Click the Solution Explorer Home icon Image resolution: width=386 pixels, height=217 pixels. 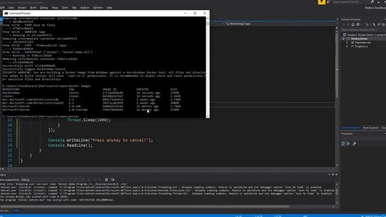click(353, 25)
